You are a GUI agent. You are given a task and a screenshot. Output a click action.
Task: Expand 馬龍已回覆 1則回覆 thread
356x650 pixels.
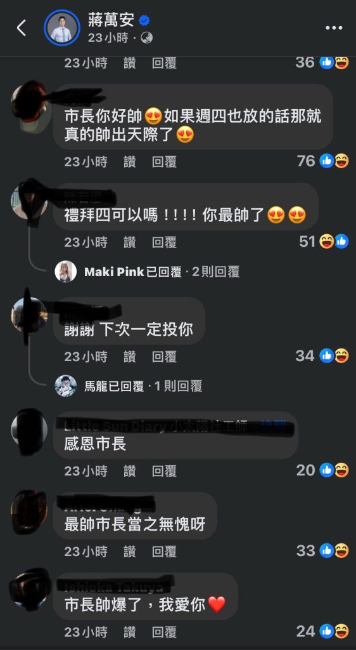coord(143,387)
